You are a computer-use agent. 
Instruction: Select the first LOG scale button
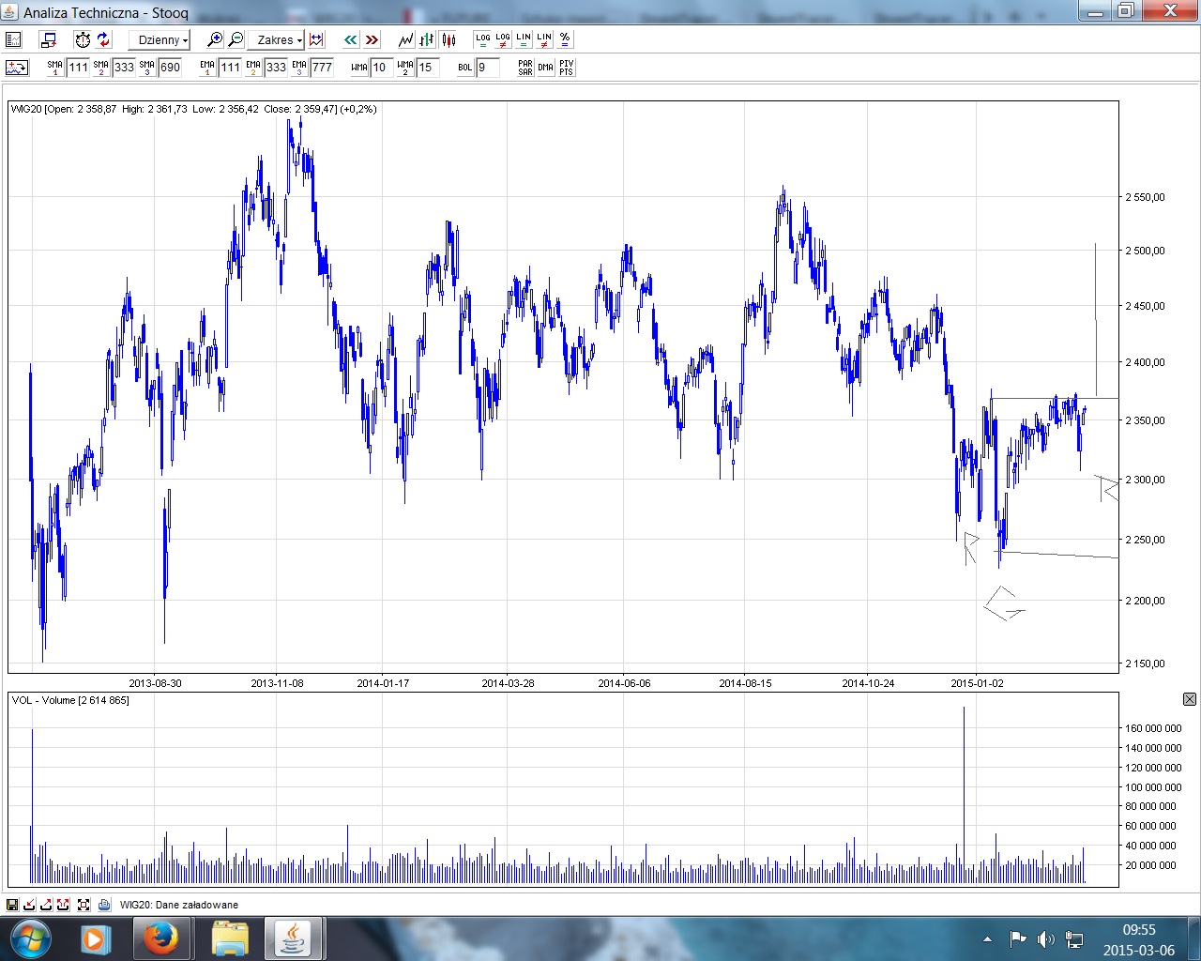482,39
